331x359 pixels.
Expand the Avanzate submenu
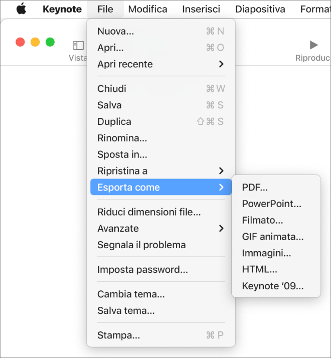(161, 229)
